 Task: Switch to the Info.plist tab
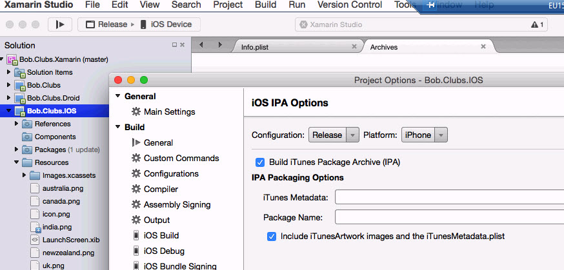[298, 47]
